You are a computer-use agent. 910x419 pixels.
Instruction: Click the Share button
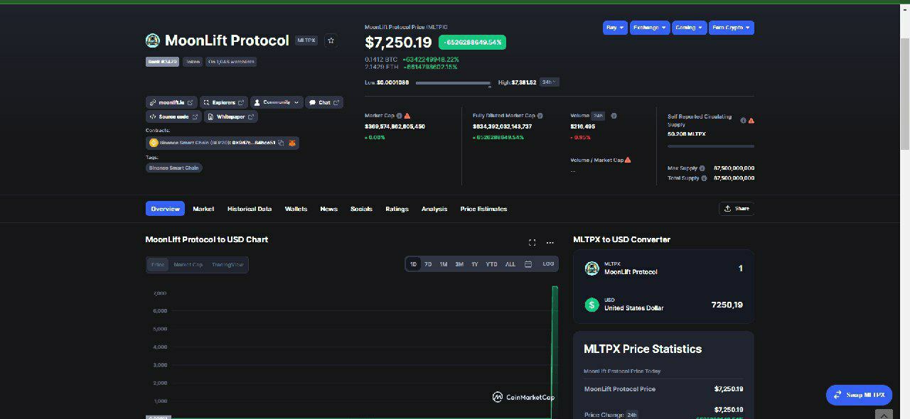click(x=737, y=209)
